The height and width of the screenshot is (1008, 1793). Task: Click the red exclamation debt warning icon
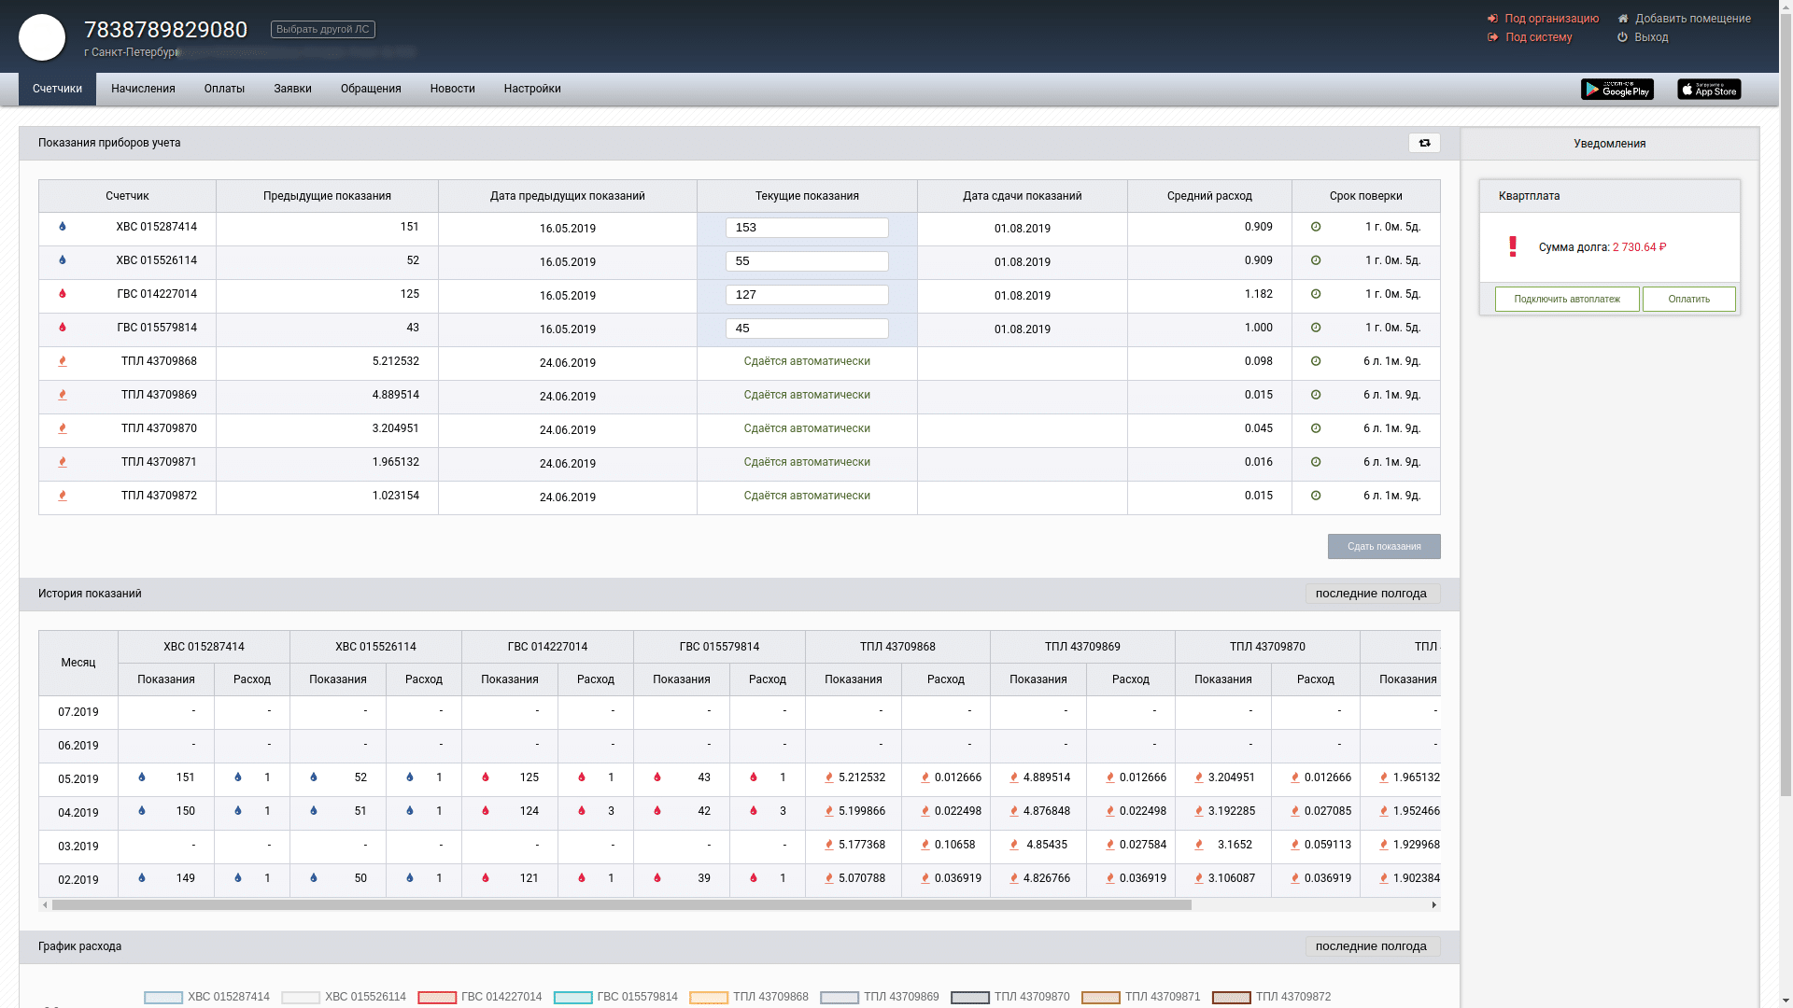pos(1513,246)
